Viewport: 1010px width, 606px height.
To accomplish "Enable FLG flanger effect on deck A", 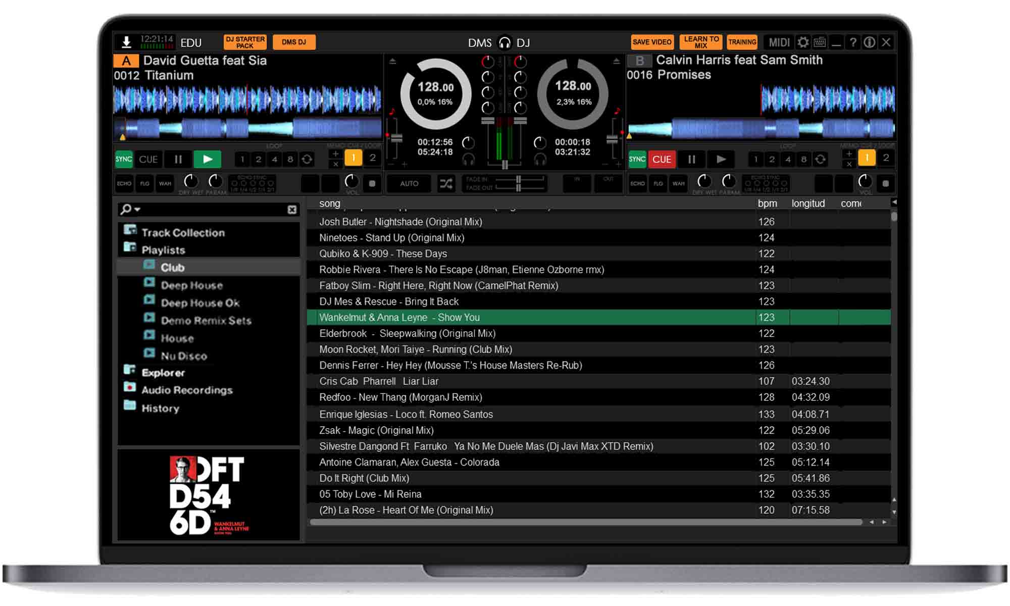I will (145, 183).
